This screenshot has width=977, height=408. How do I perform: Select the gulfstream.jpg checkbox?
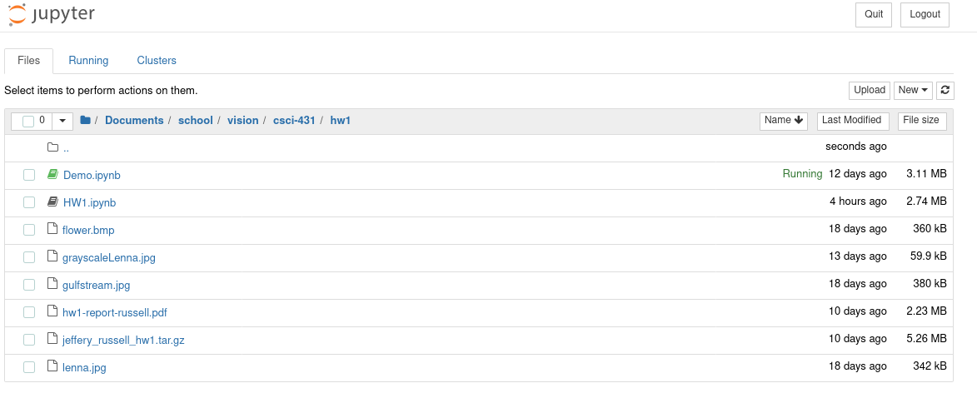pos(29,285)
